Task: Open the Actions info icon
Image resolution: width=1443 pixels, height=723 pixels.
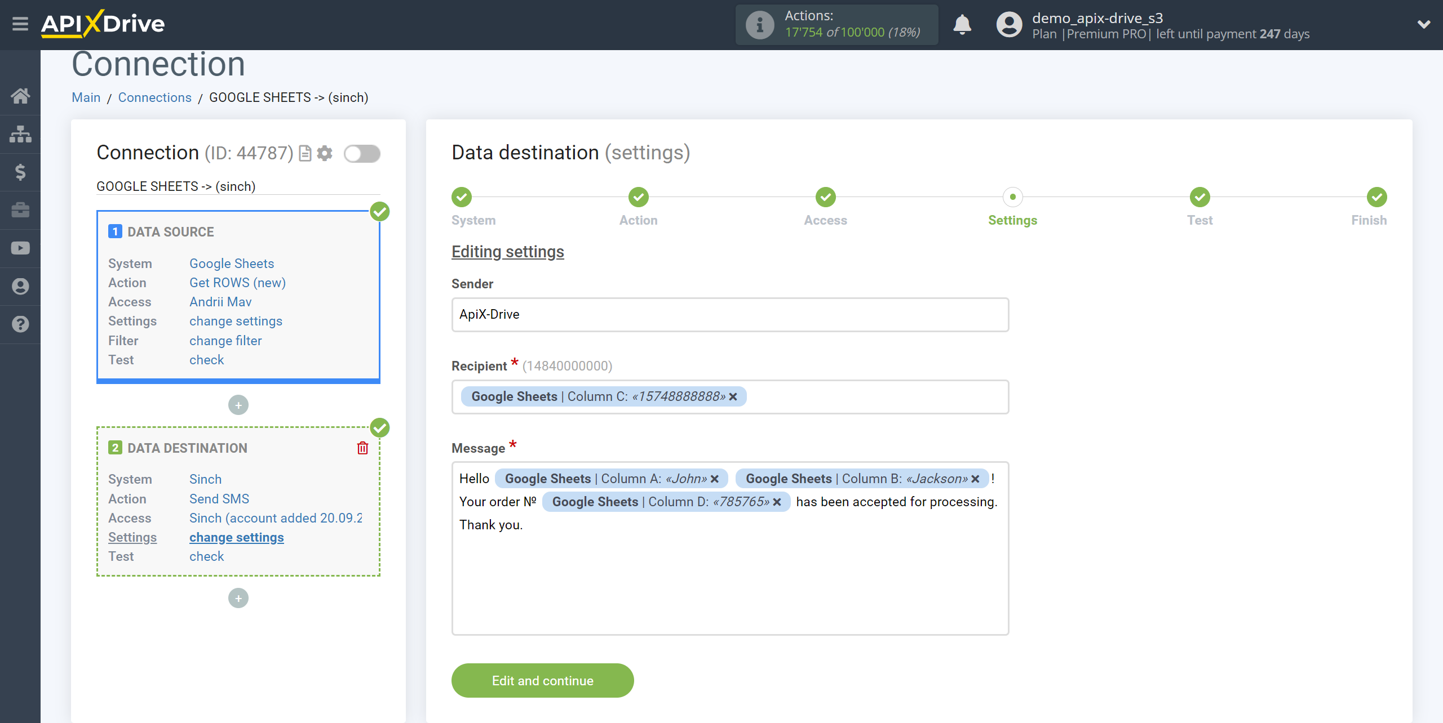Action: coord(759,25)
